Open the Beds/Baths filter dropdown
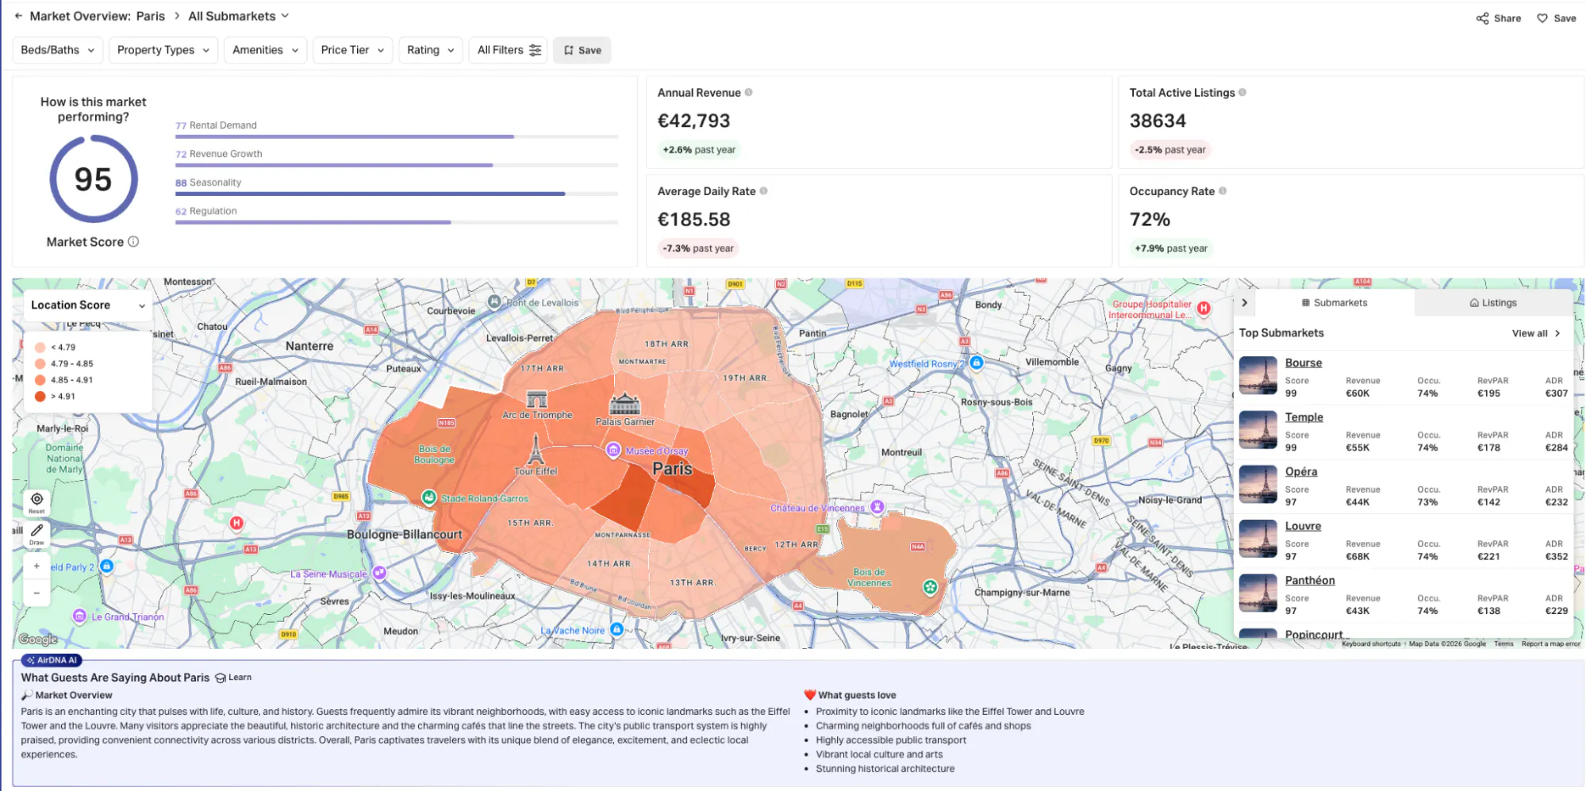Image resolution: width=1586 pixels, height=791 pixels. pyautogui.click(x=58, y=50)
